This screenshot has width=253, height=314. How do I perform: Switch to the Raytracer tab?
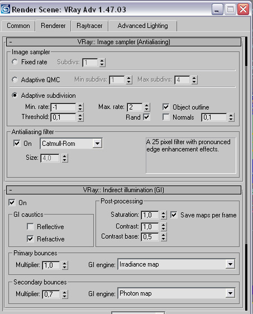tap(89, 26)
